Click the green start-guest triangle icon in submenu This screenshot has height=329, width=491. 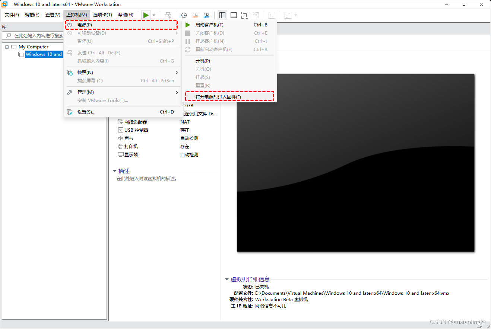tap(188, 25)
